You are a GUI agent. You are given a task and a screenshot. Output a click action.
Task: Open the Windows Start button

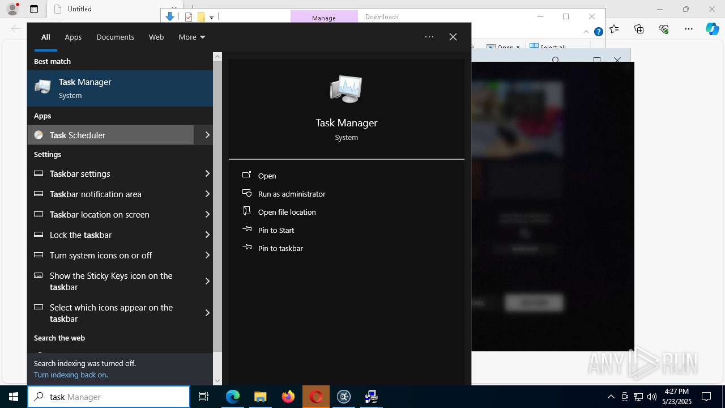(x=14, y=397)
